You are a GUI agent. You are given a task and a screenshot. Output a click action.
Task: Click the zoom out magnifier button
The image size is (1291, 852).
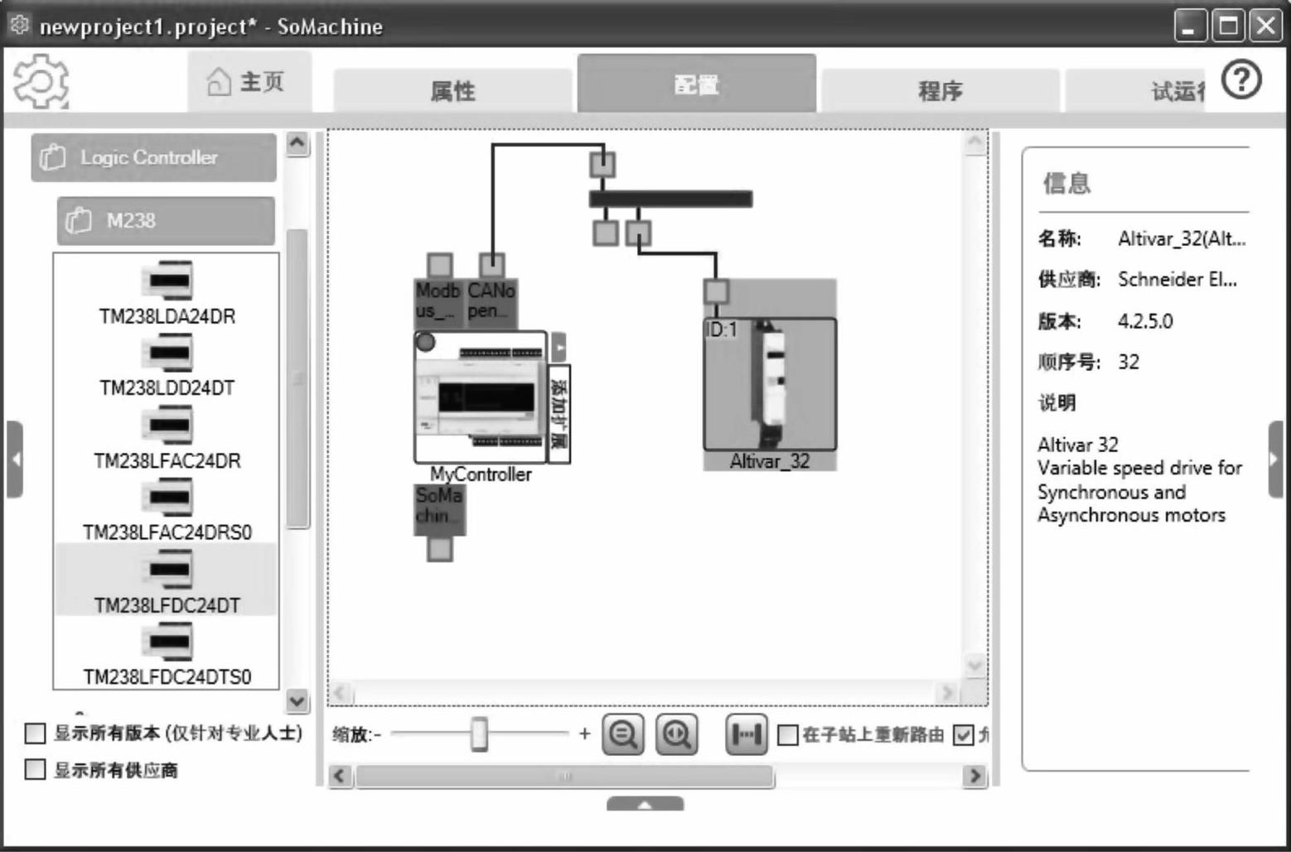tap(623, 734)
